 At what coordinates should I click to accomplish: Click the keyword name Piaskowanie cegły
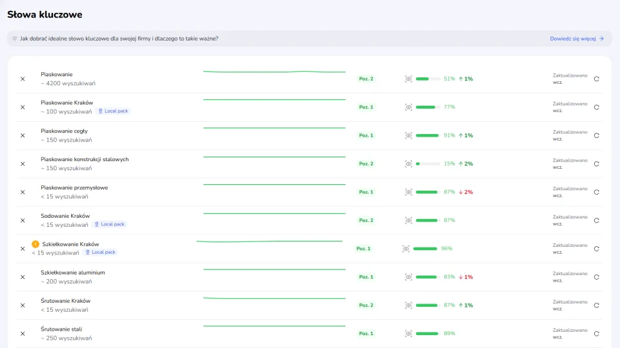coord(64,131)
